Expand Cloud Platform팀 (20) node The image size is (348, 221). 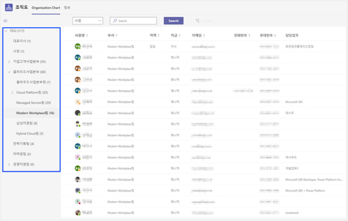point(12,92)
